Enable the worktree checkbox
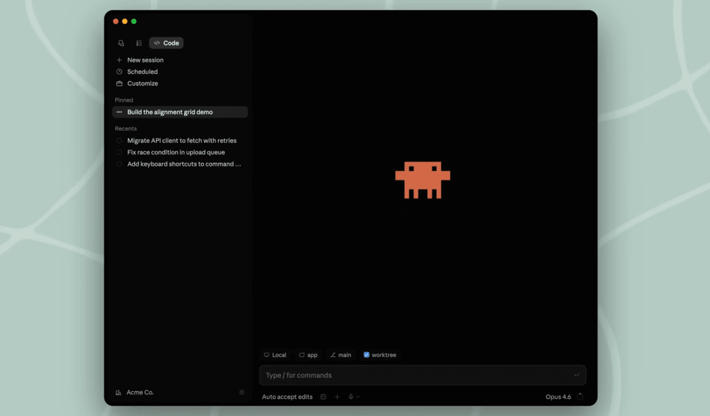The image size is (710, 416). (366, 355)
